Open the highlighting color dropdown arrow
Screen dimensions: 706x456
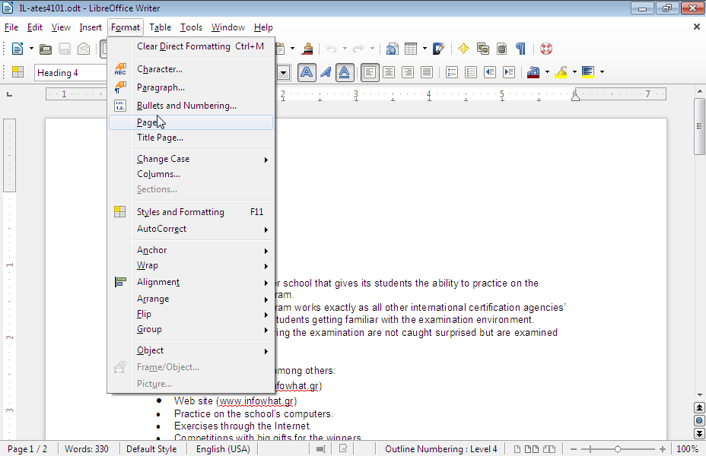click(575, 73)
